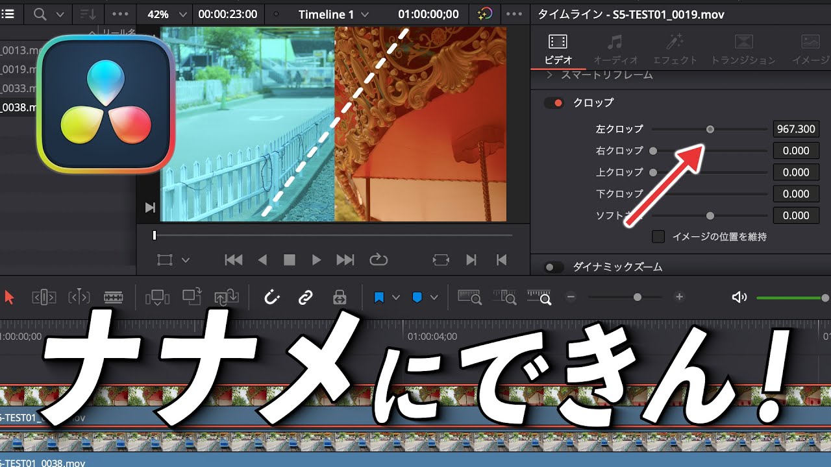831x467 pixels.
Task: Stop playback
Action: point(290,260)
